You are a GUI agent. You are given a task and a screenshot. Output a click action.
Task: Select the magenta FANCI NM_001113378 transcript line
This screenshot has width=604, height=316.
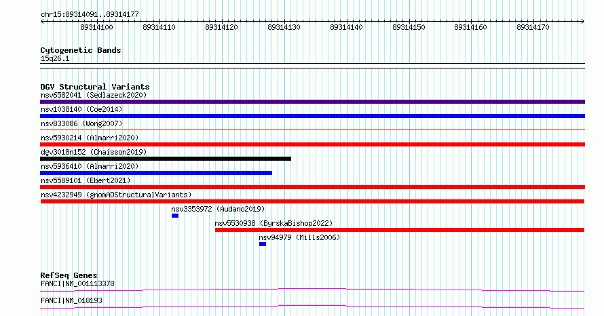click(312, 290)
